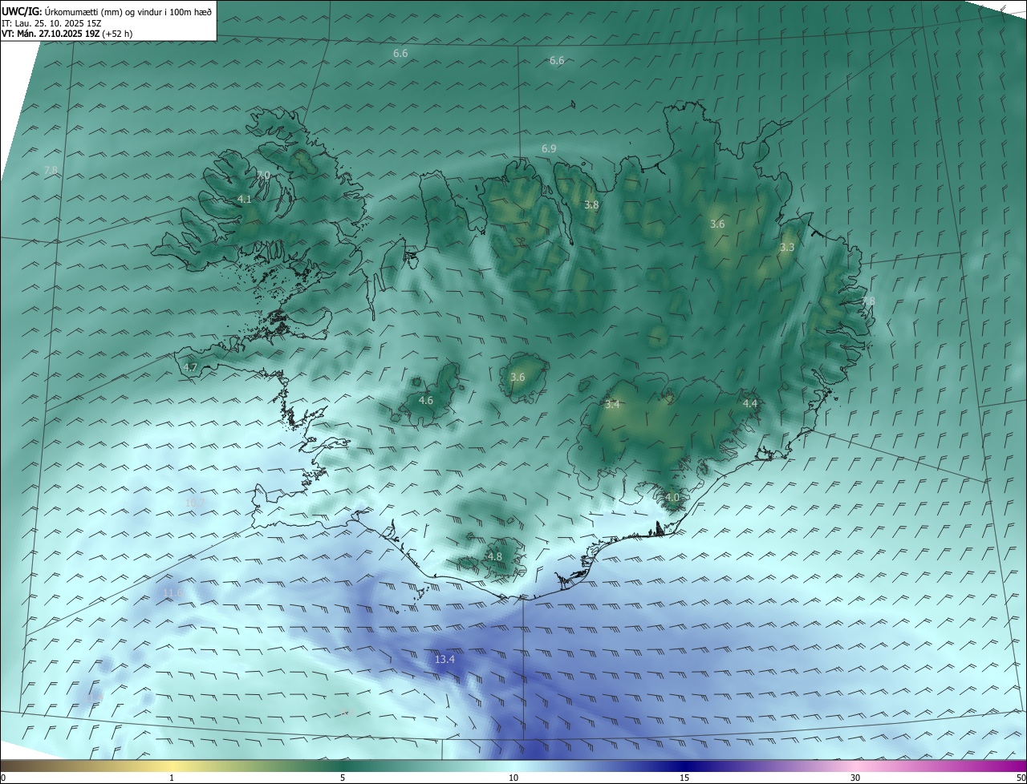1027x784 pixels.
Task: Click the 4.0 value at Vatnajökull's southern tip
Action: click(x=672, y=497)
